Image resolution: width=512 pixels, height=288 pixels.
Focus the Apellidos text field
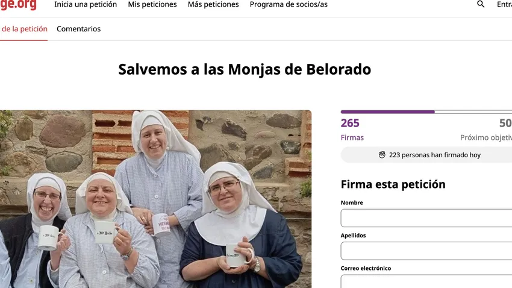[x=426, y=251]
